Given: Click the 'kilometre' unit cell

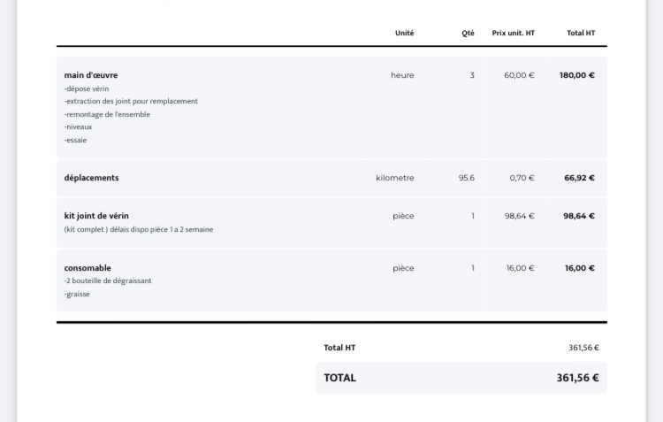Looking at the screenshot, I should (x=394, y=178).
